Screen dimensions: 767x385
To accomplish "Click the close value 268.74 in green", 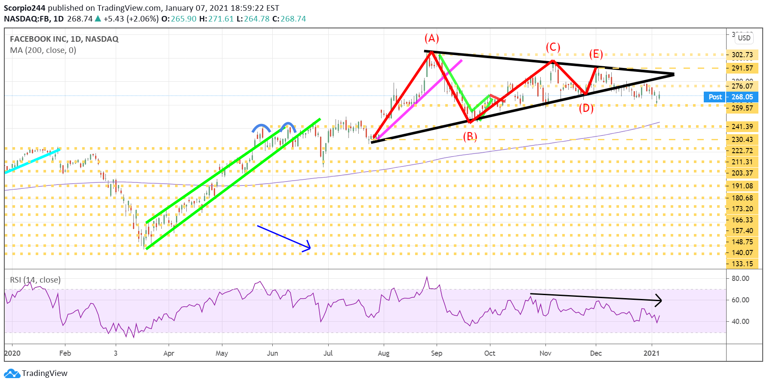I will coord(293,19).
